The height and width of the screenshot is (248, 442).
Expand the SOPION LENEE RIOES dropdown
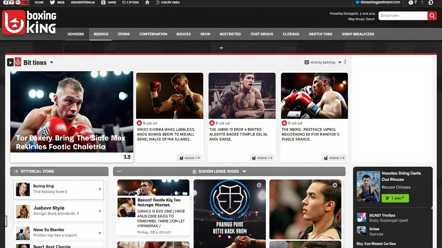point(244,172)
